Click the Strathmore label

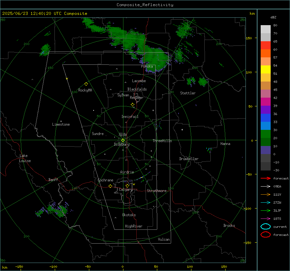pyautogui.click(x=157, y=191)
